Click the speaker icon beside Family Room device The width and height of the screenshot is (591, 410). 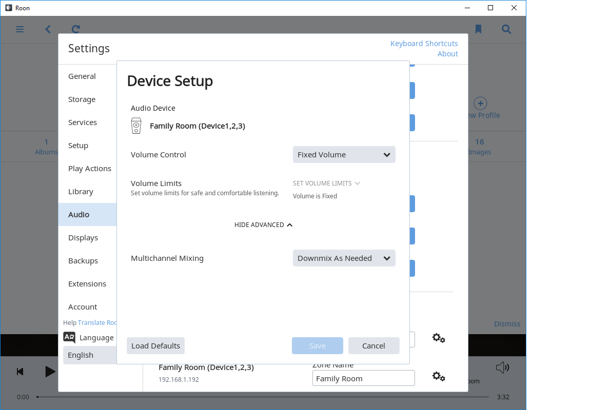[x=136, y=126]
